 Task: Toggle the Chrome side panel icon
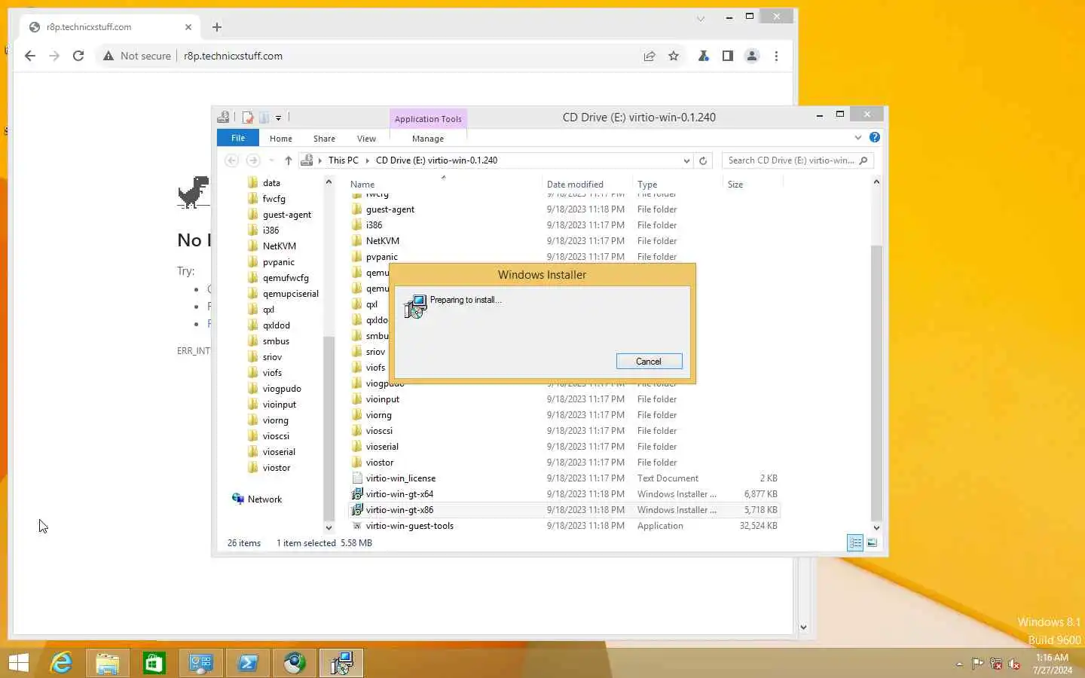click(x=728, y=56)
